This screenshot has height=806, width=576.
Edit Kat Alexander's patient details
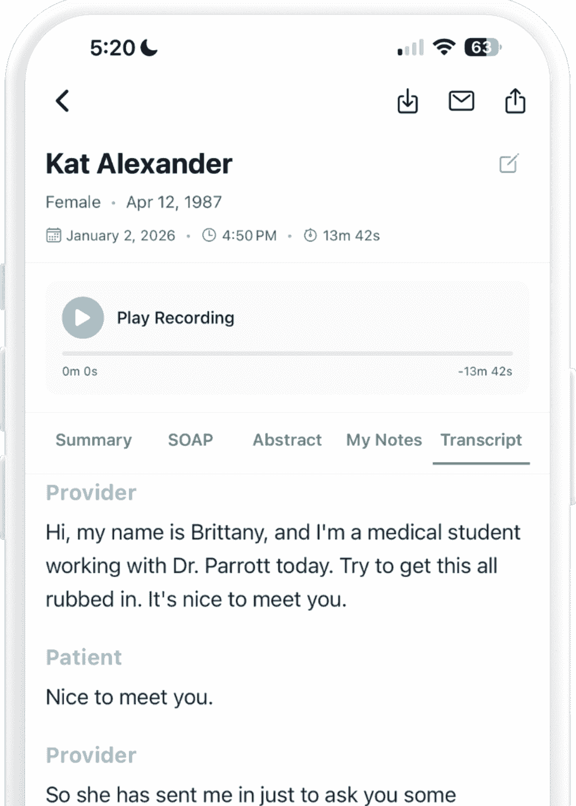coord(508,164)
